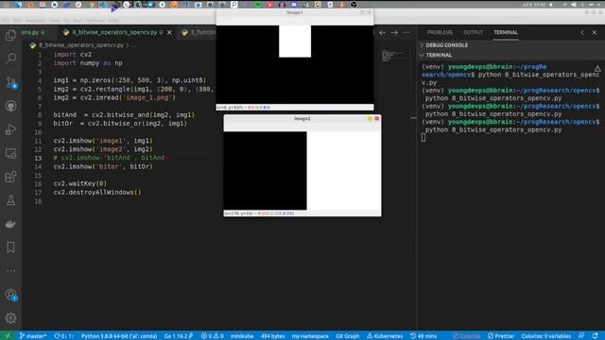This screenshot has height=340, width=605.
Task: Open the Extensions view
Action: tap(10, 177)
